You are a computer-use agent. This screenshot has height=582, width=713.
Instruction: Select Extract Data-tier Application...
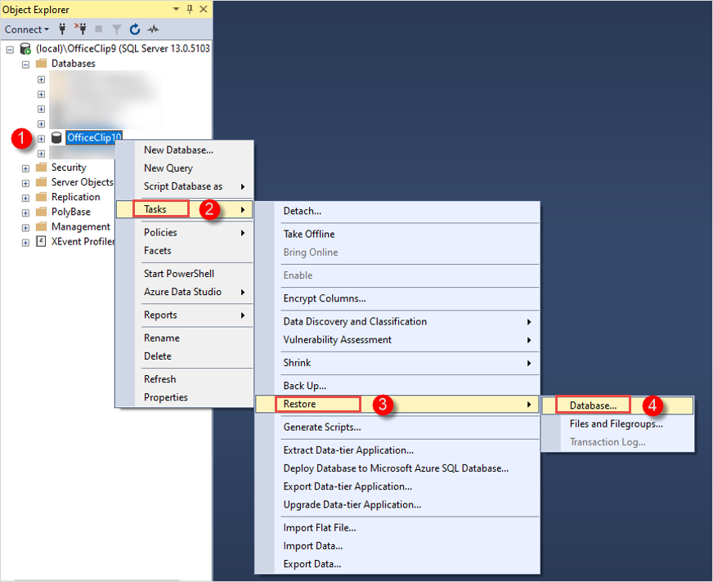397,450
